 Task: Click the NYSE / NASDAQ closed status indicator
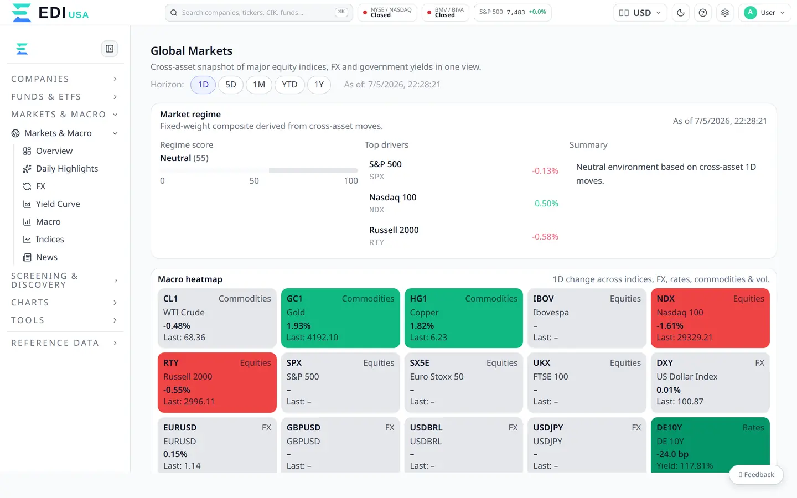tap(387, 13)
